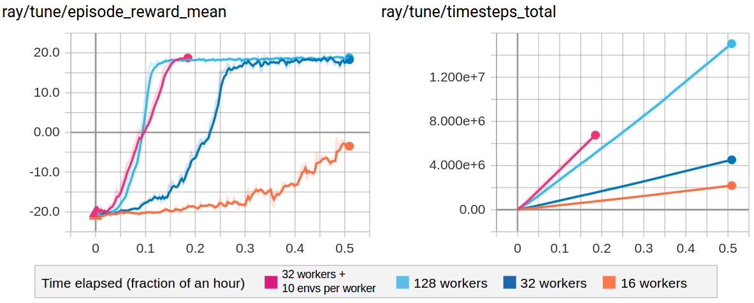
Task: Click the 128 workers legend label
Action: click(x=451, y=283)
